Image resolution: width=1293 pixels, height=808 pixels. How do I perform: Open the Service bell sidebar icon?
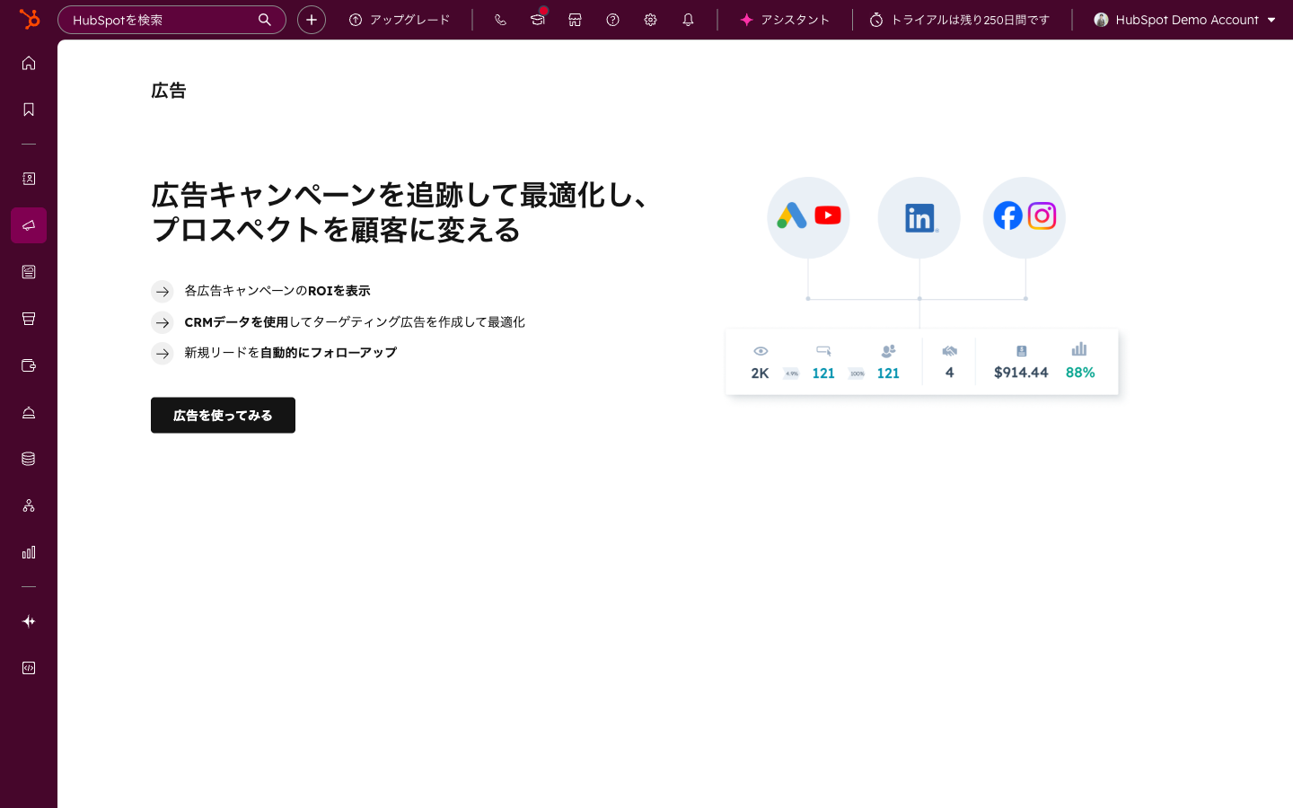29,412
